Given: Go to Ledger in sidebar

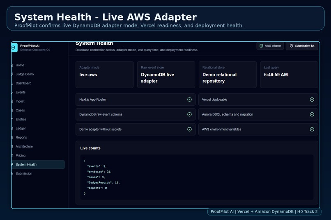Looking at the screenshot, I should click(21, 128).
